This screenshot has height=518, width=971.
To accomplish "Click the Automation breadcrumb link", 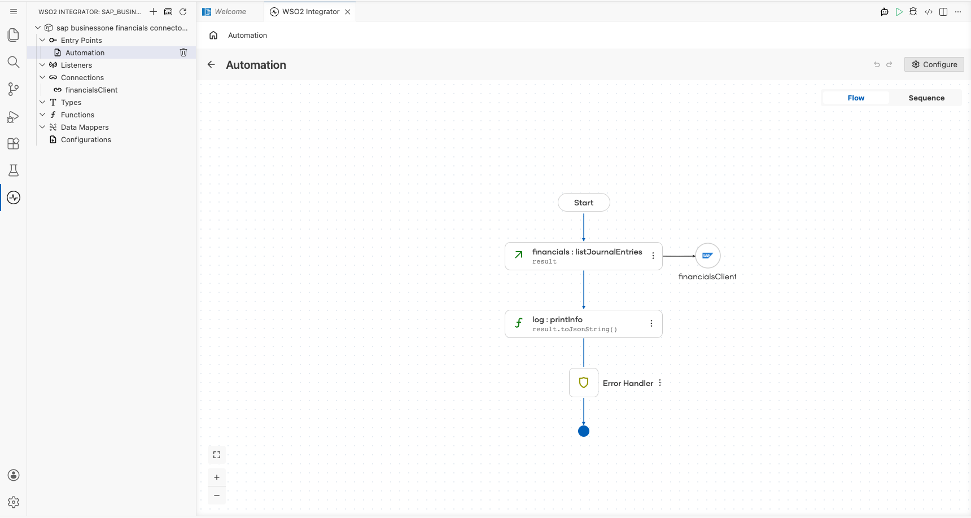I will pos(248,35).
